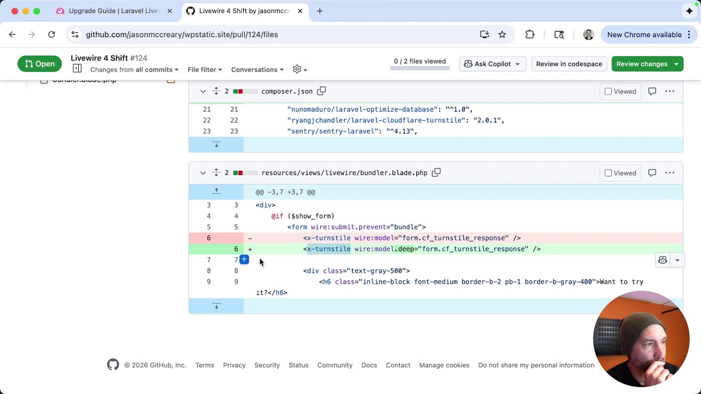Copy composer.json file path
Viewport: 701px width, 394px height.
pos(321,91)
